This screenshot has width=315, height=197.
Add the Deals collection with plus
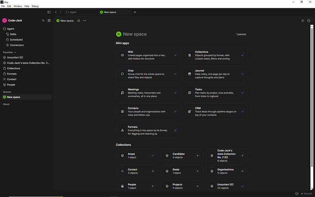tap(198, 171)
